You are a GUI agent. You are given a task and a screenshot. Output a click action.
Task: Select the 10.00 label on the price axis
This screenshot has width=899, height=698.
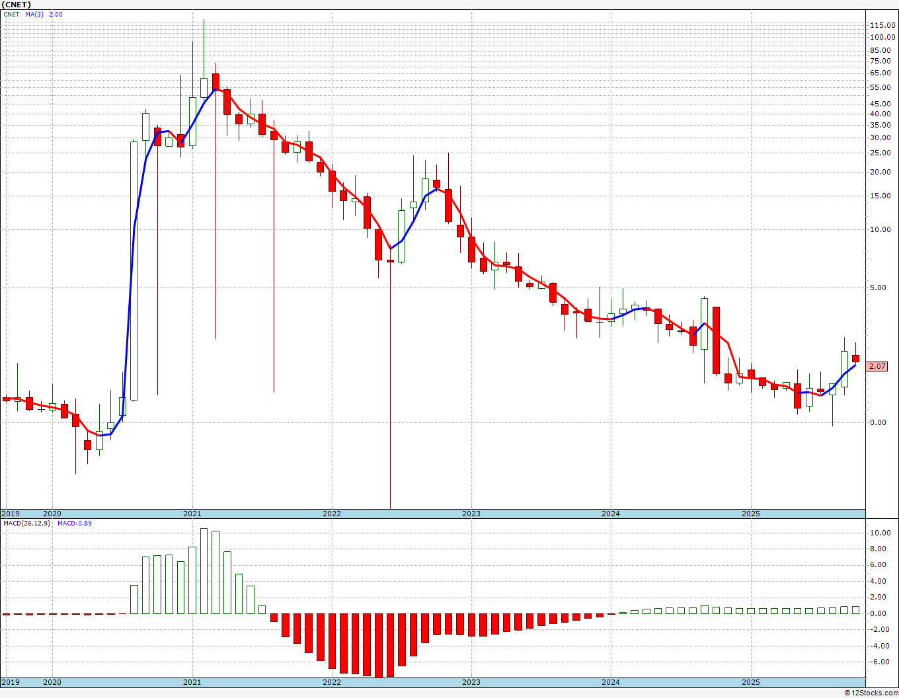click(x=880, y=229)
